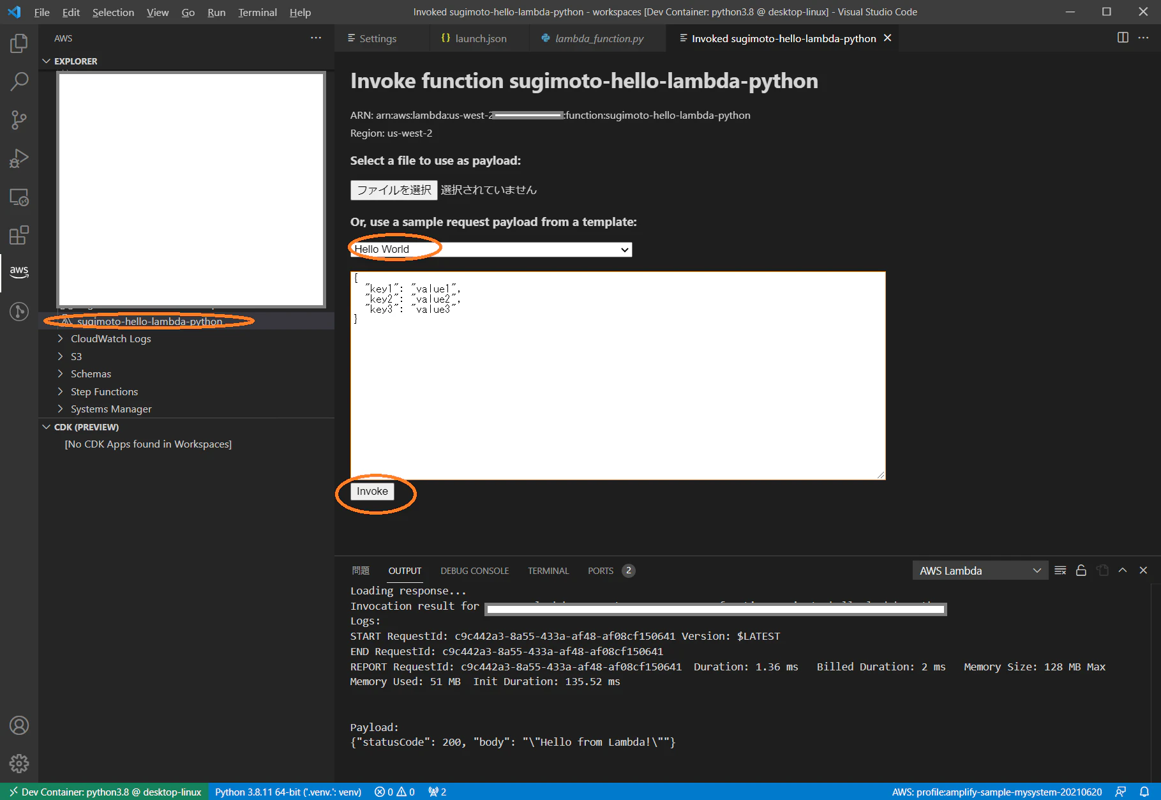Select the Python 3.8.11 interpreter status item
This screenshot has width=1161, height=800.
[x=288, y=792]
